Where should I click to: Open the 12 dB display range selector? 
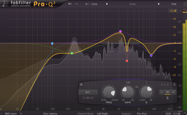tap(173, 11)
